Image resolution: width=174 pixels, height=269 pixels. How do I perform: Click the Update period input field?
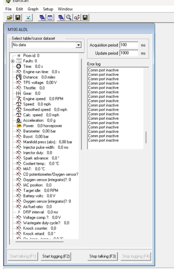tap(129, 53)
